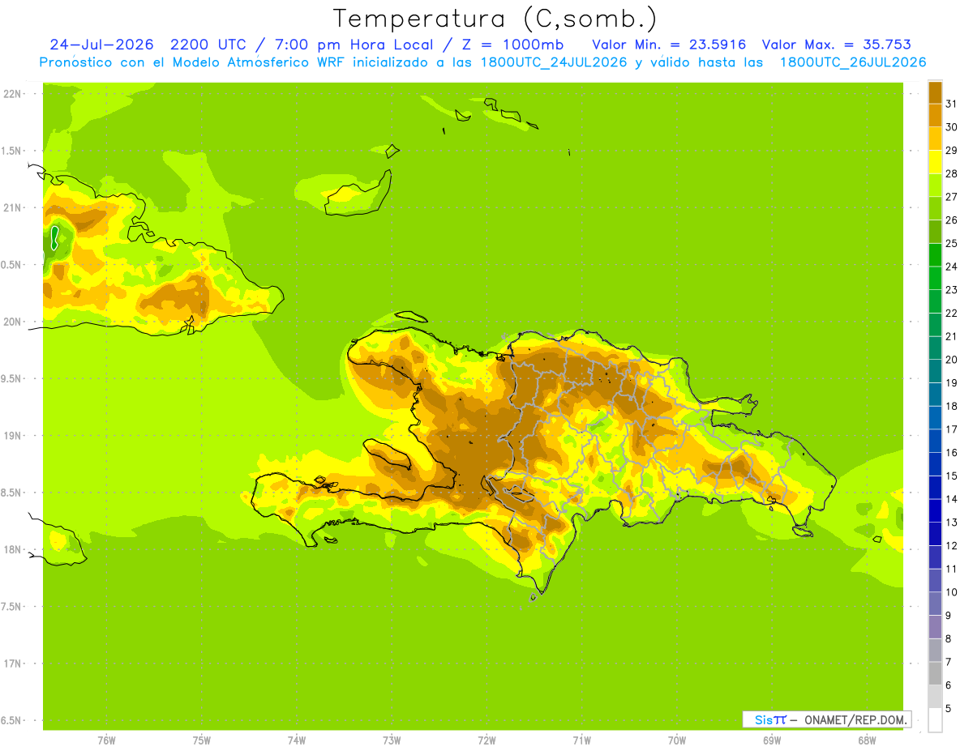Click the '9.5N' latitude label
Image resolution: width=973 pixels, height=751 pixels.
tap(11, 378)
